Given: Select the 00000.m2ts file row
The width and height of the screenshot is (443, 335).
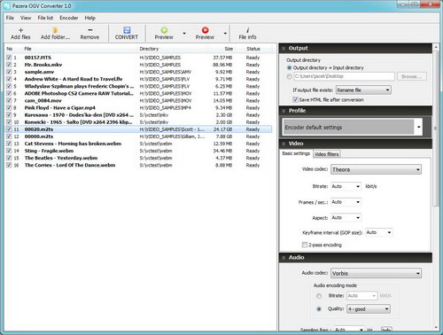Looking at the screenshot, I should click(138, 136).
